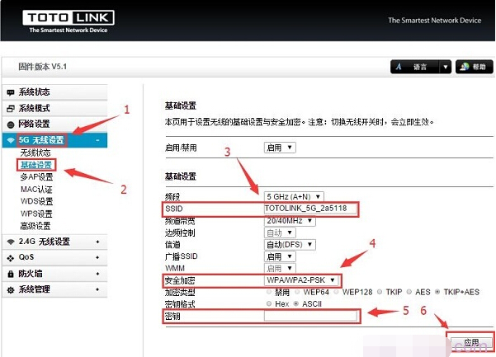Viewport: 496px width, 357px height.
Task: Open the 基础设置 page in sidebar
Action: coord(36,164)
